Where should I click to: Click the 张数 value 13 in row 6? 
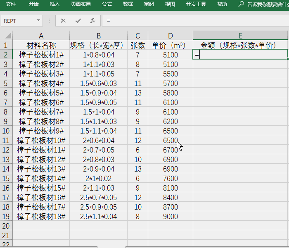click(x=137, y=93)
